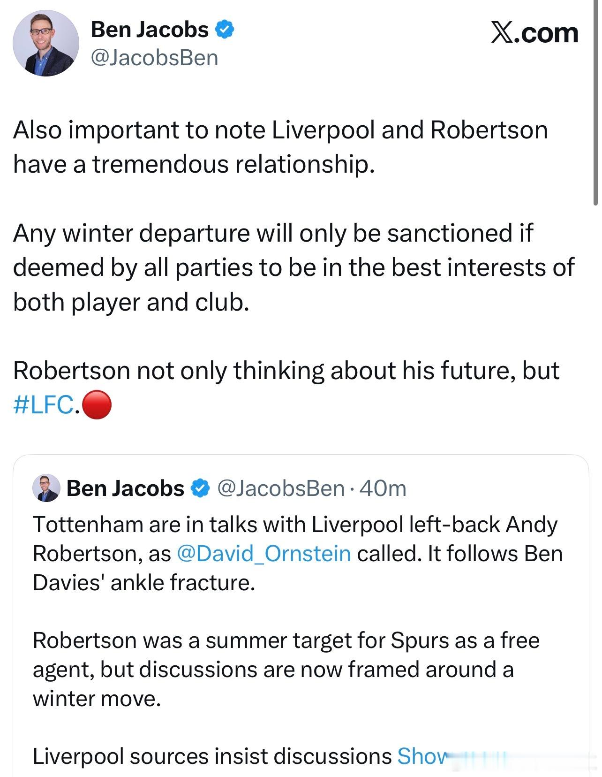The image size is (602, 777).
Task: Click the 'tremendous relationship' sentence in the main tweet
Action: [193, 164]
